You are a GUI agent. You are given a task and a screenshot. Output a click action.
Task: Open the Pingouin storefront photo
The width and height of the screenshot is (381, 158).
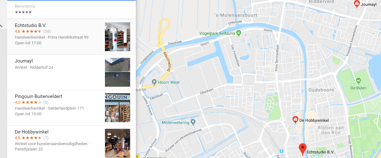[118, 108]
